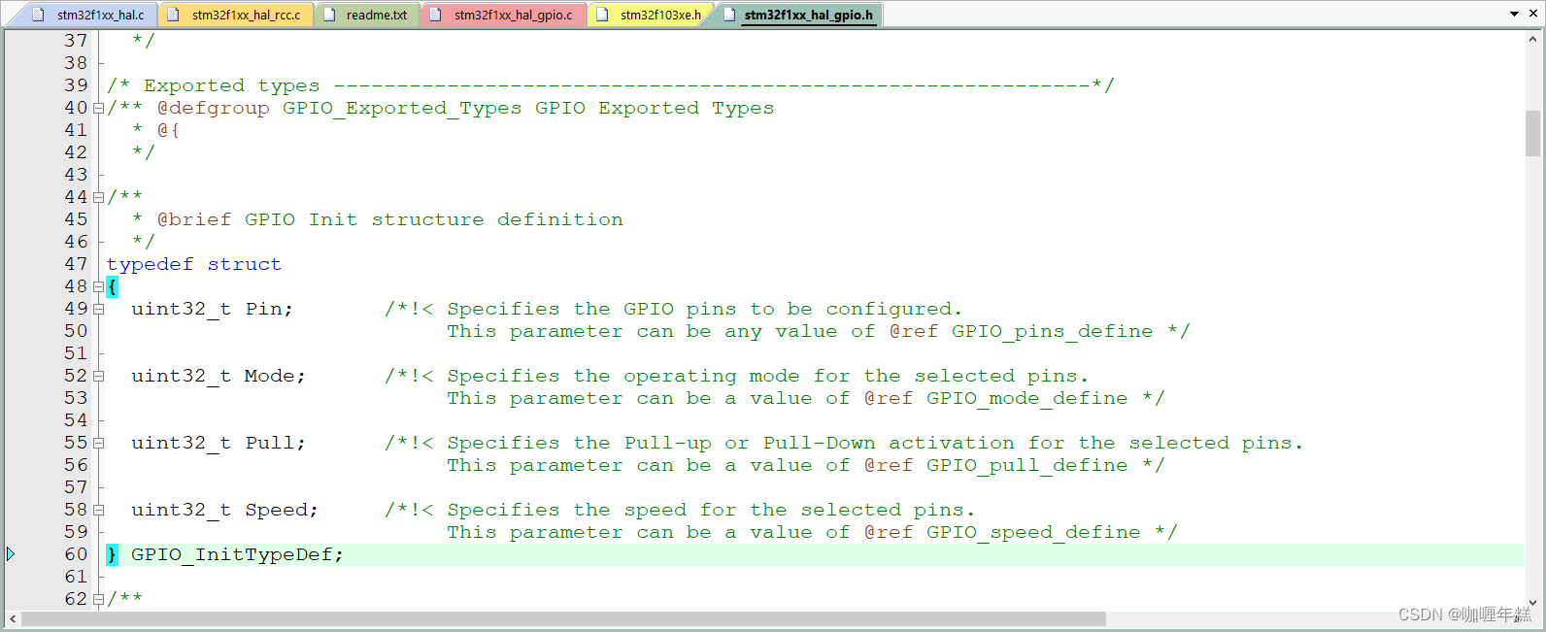Click 'GPIO_mode_define' reference text
Image resolution: width=1546 pixels, height=632 pixels.
point(1027,398)
